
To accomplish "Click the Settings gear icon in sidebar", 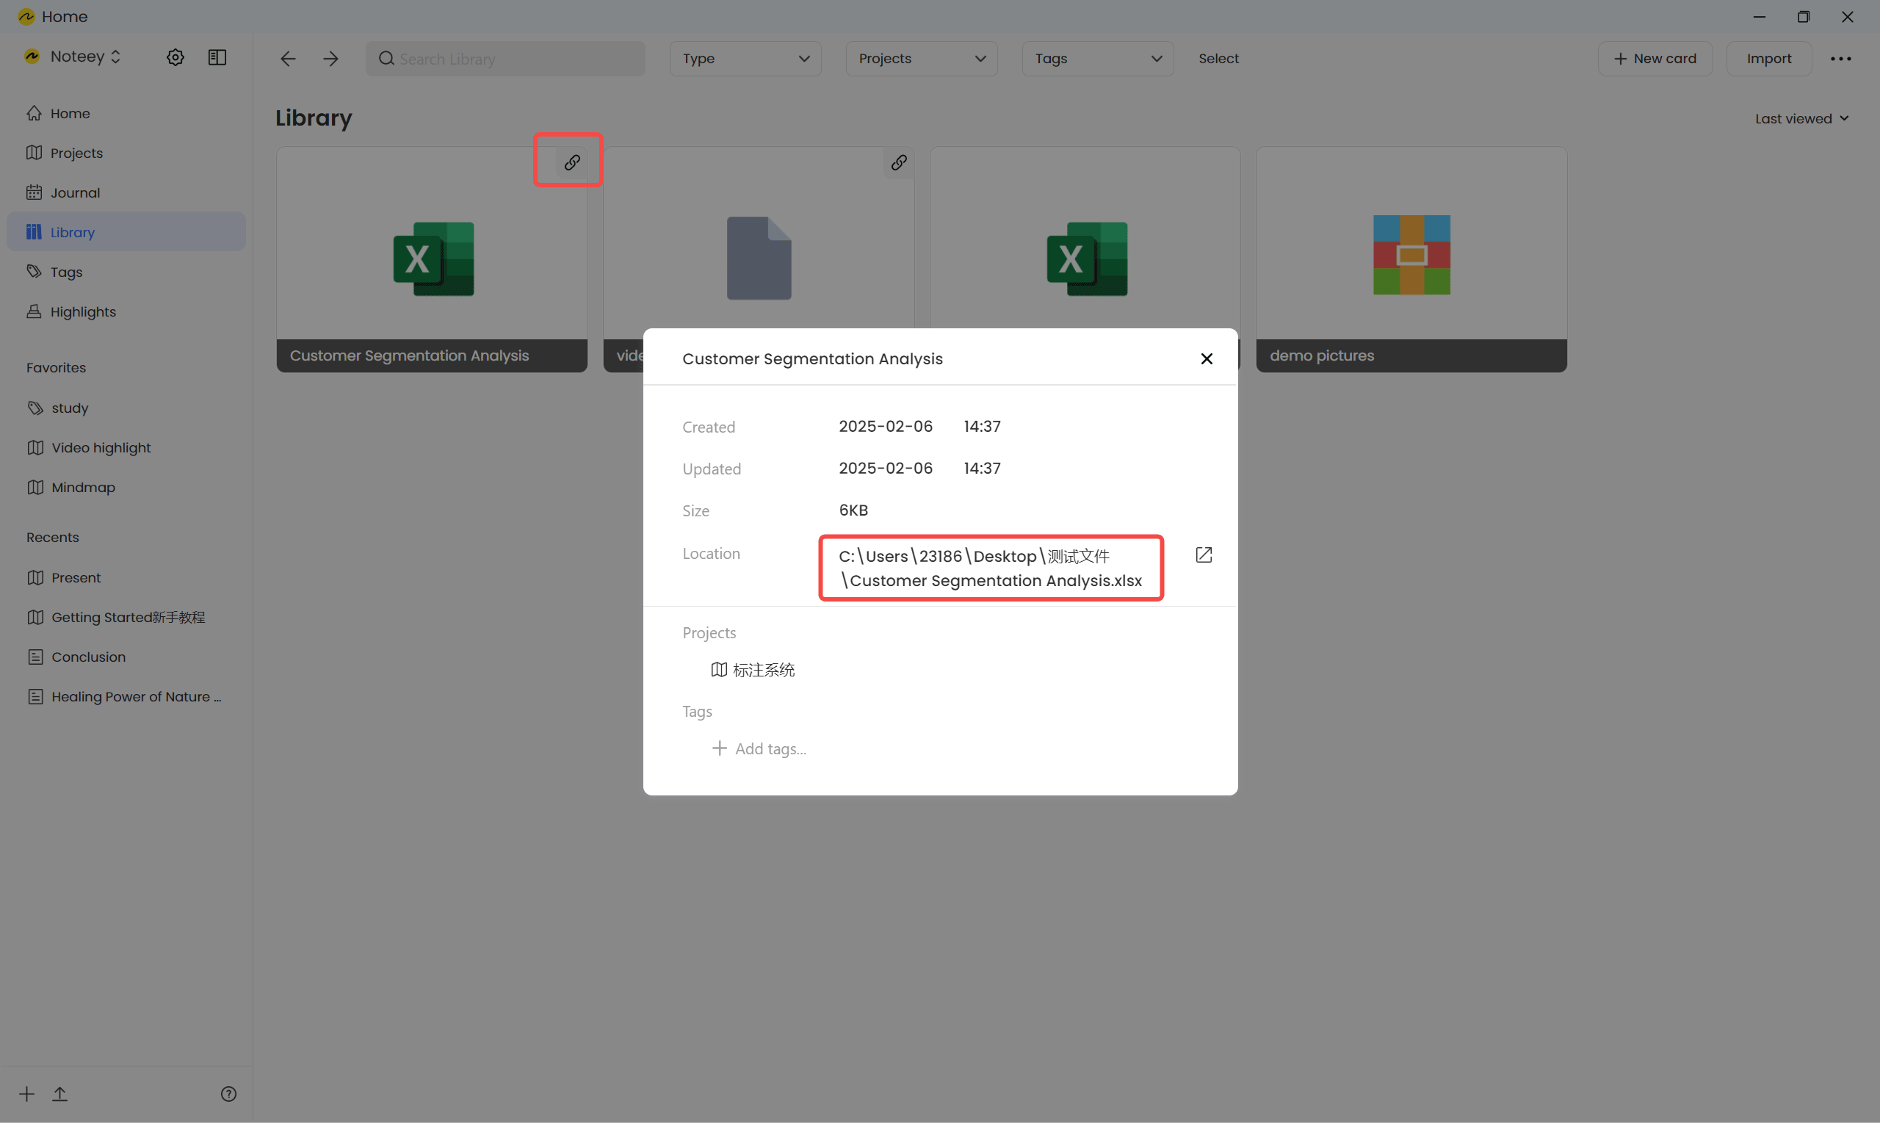I will [175, 56].
